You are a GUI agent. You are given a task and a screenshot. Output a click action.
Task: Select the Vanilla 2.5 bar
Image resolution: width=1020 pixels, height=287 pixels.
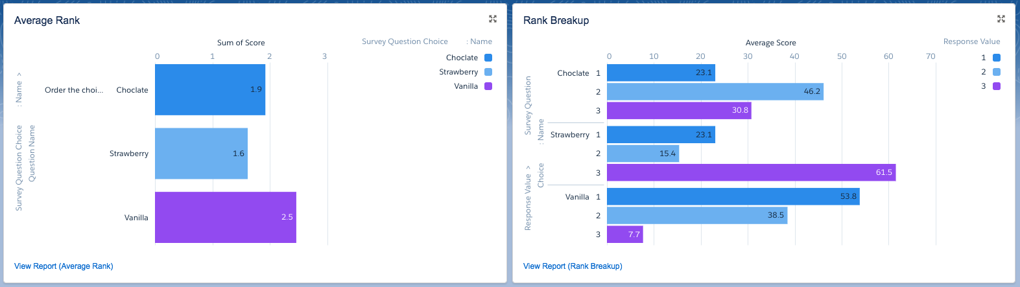225,217
